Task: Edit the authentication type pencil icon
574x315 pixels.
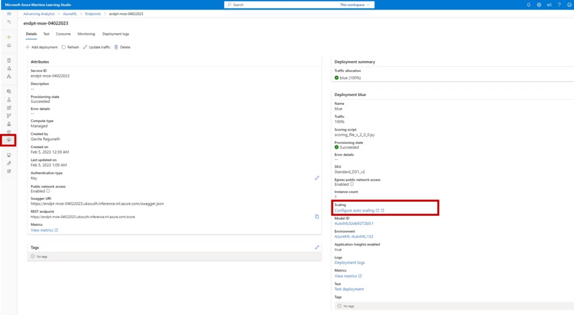Action: [317, 178]
